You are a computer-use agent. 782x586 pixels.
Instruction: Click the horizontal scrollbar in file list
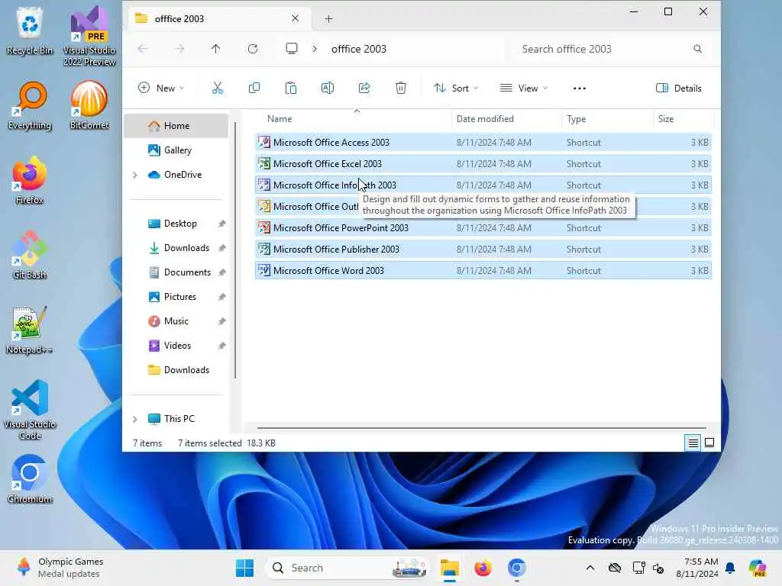coord(482,427)
